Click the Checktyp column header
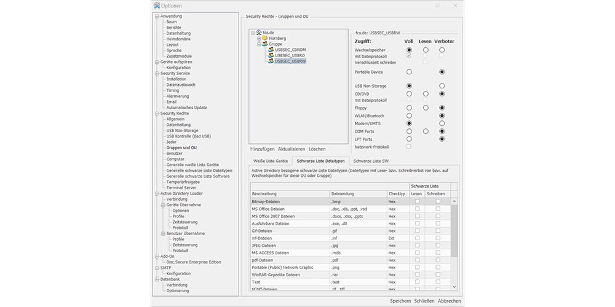 [x=398, y=194]
